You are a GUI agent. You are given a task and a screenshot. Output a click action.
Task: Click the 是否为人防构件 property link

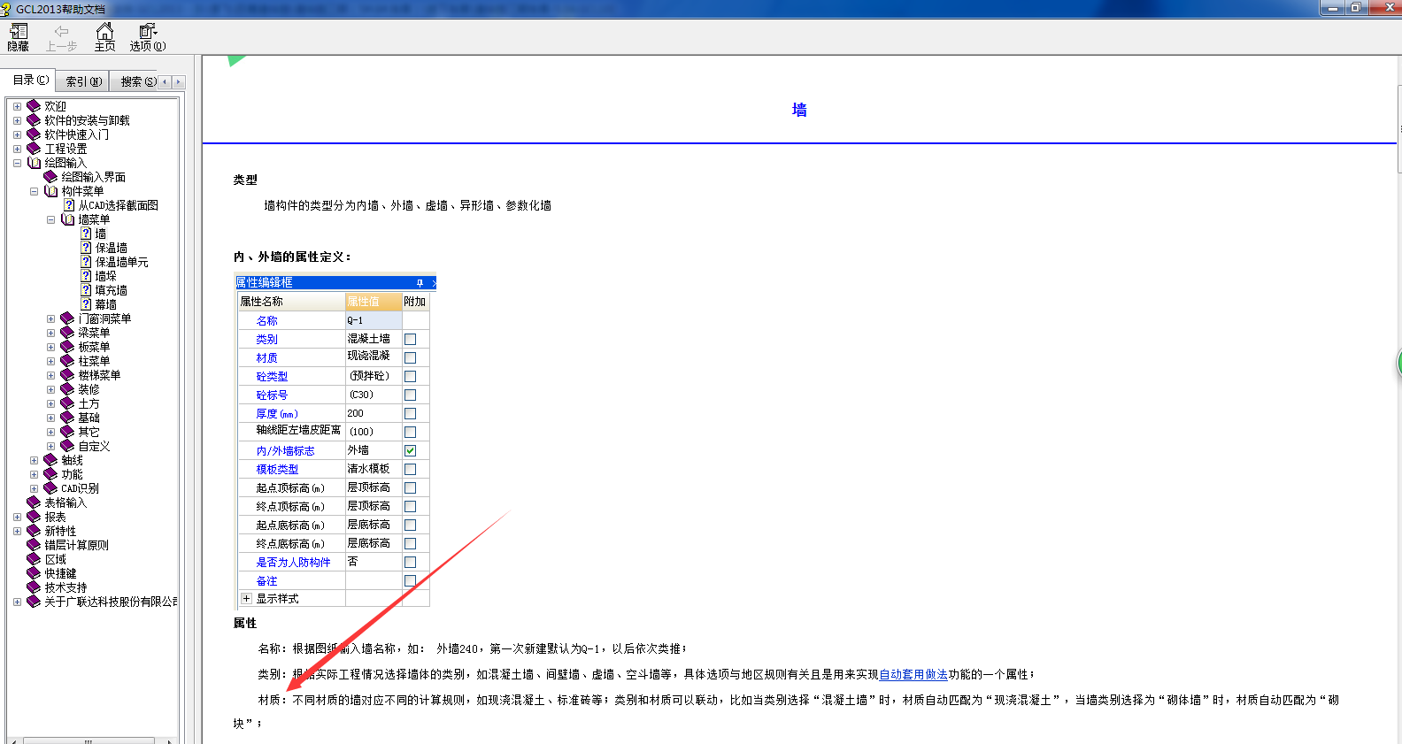[x=293, y=563]
